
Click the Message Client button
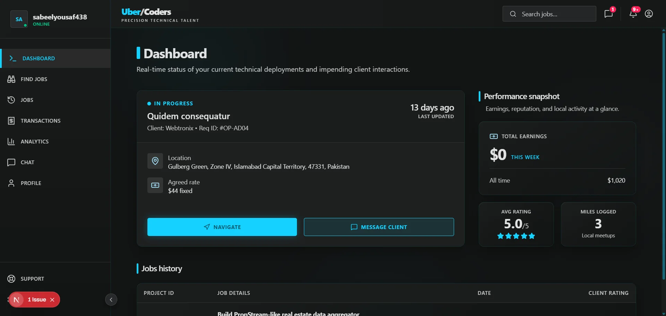(379, 227)
